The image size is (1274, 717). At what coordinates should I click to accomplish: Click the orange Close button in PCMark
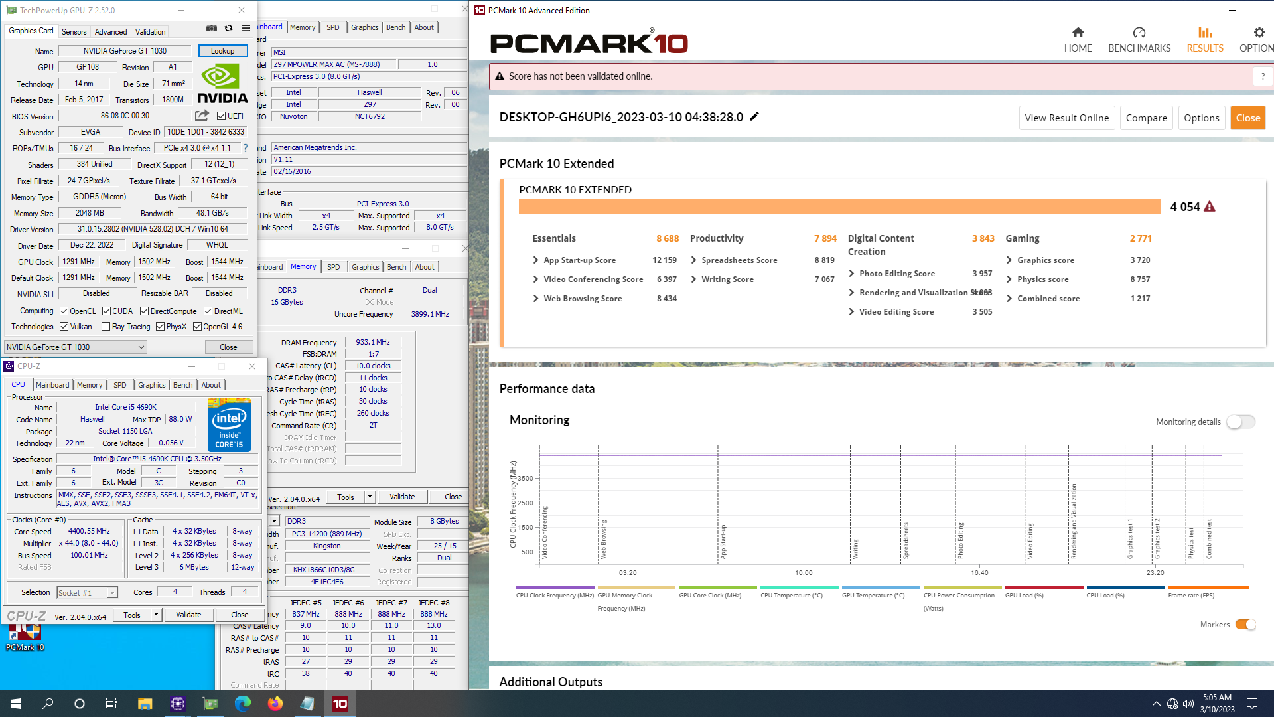pos(1247,118)
